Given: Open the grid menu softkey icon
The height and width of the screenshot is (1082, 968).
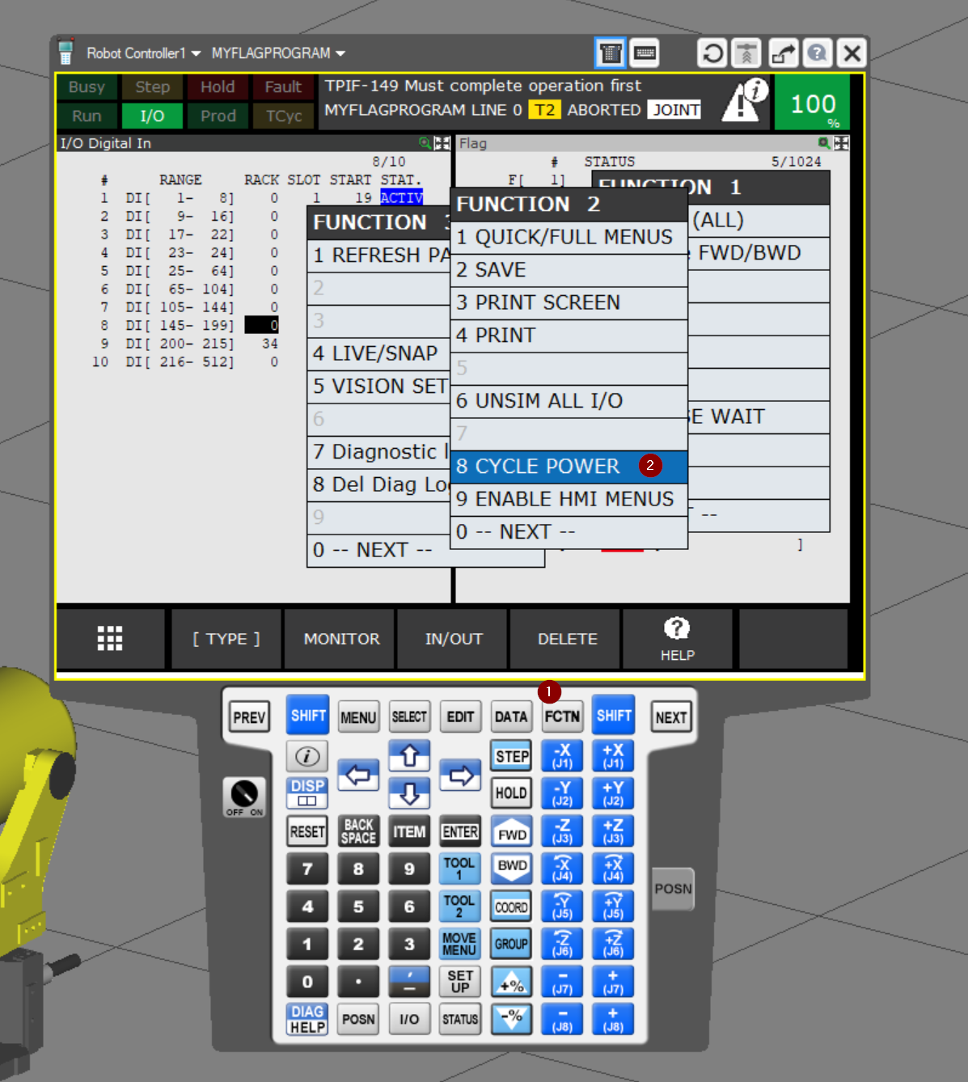Looking at the screenshot, I should 110,639.
